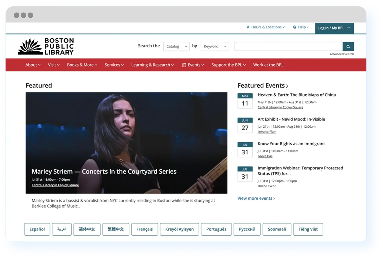This screenshot has width=383, height=259.
Task: Expand the Learning & Research menu
Action: 152,65
